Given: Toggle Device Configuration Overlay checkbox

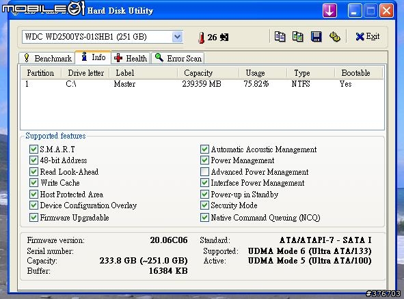Looking at the screenshot, I should pyautogui.click(x=33, y=205).
